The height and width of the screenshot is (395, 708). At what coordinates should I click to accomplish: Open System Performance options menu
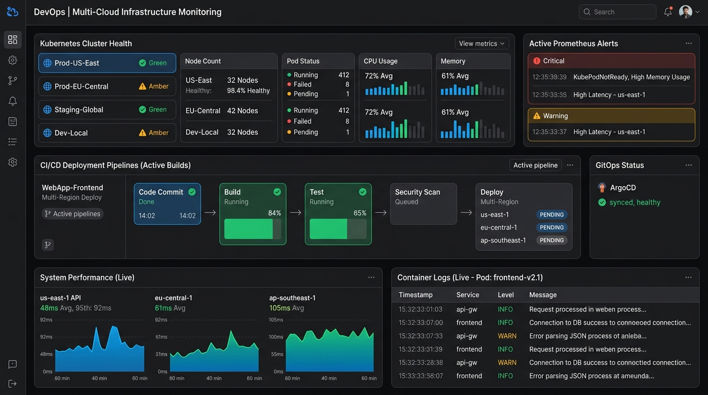pos(371,277)
